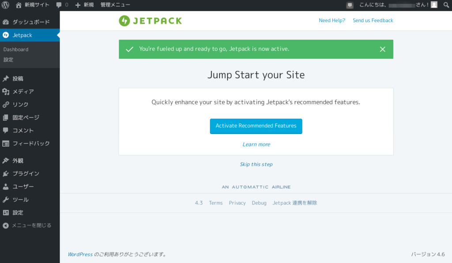Click the バージョン 4.6 footer text

(428, 254)
